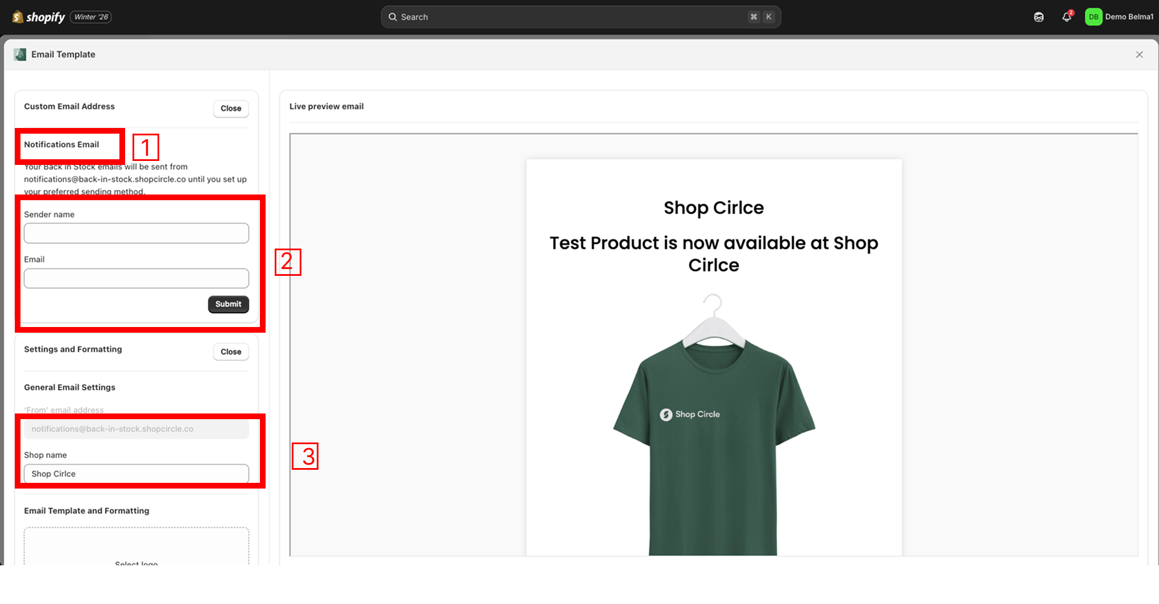Open the Sidekick assistant icon in the top bar
Screen dimensions: 1159x604
pyautogui.click(x=1038, y=17)
